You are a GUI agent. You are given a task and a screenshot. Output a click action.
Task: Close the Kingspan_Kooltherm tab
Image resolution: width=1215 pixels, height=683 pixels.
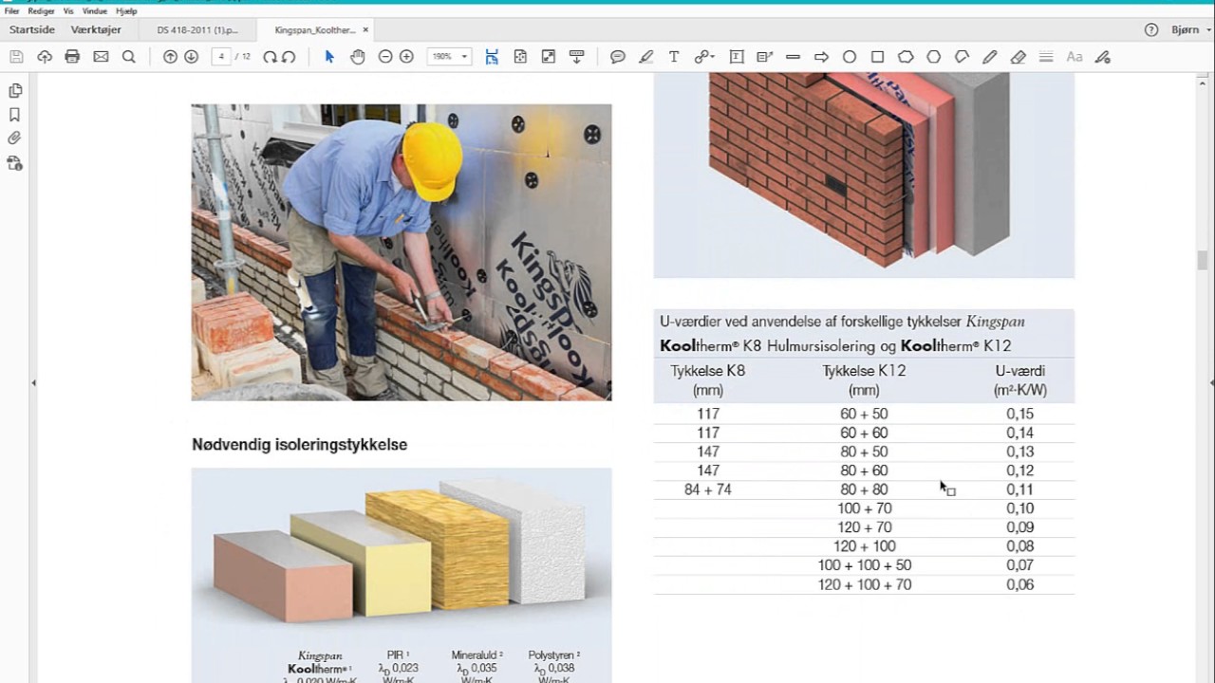click(x=366, y=30)
